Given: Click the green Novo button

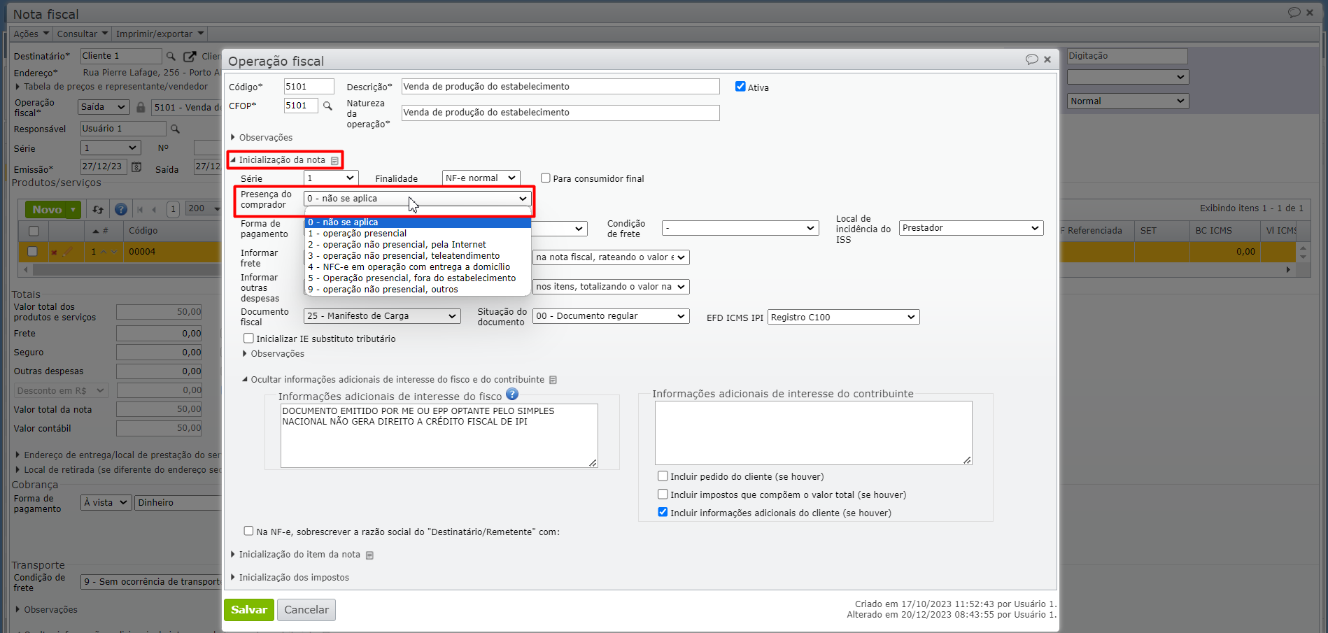Looking at the screenshot, I should coord(47,209).
